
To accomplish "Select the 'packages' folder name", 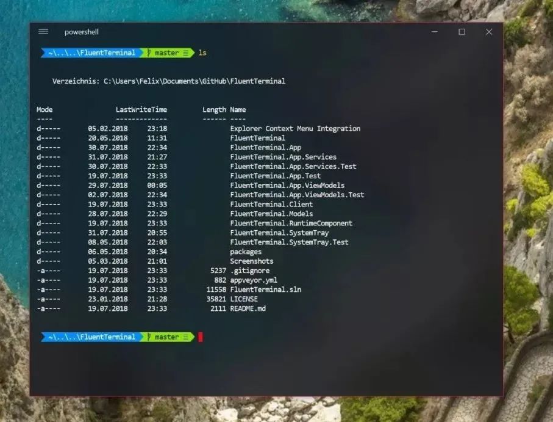I will pyautogui.click(x=246, y=252).
